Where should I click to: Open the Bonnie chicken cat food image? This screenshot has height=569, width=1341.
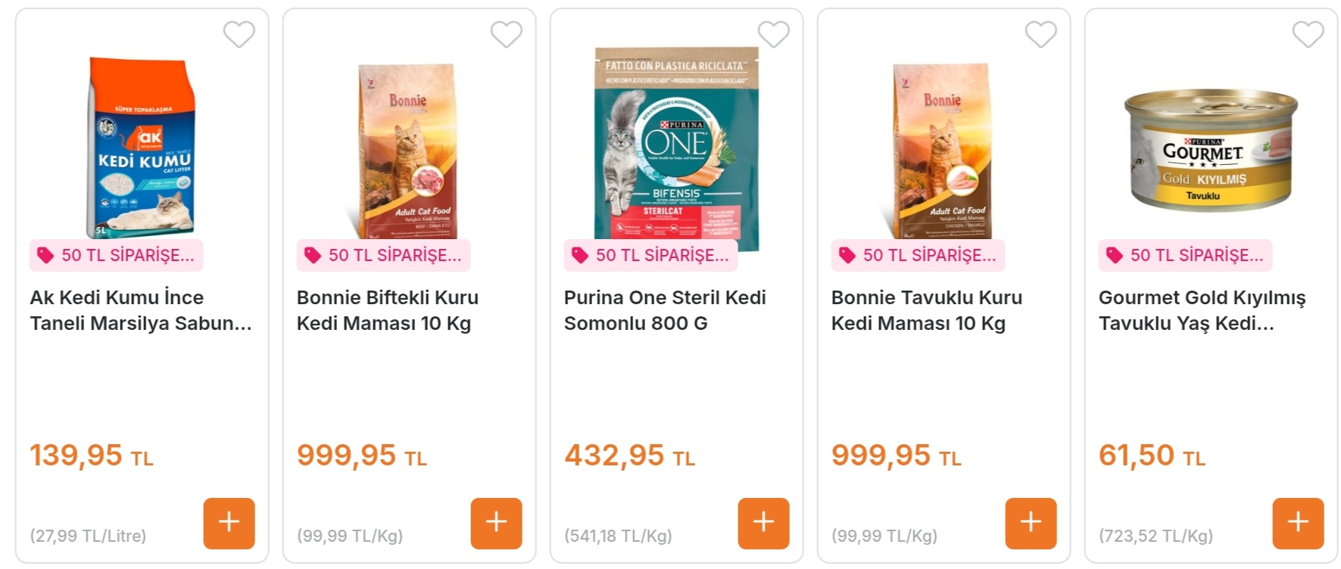(943, 151)
